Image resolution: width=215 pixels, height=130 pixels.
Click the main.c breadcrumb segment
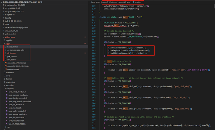(138, 2)
